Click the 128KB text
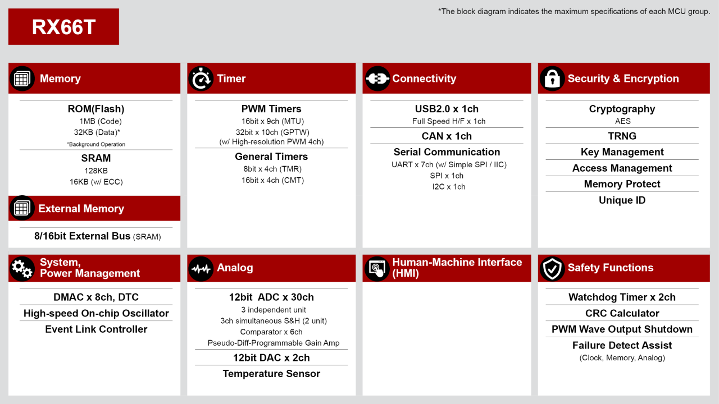719x404 pixels. click(96, 171)
